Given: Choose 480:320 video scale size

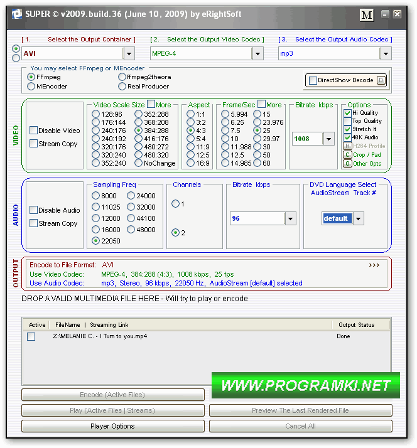Looking at the screenshot, I should (138, 155).
